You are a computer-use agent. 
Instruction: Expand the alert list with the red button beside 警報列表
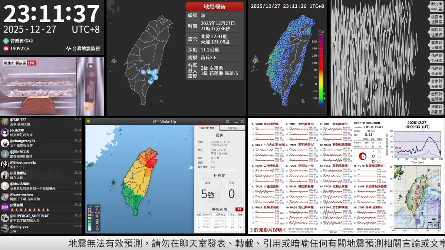[240, 210]
